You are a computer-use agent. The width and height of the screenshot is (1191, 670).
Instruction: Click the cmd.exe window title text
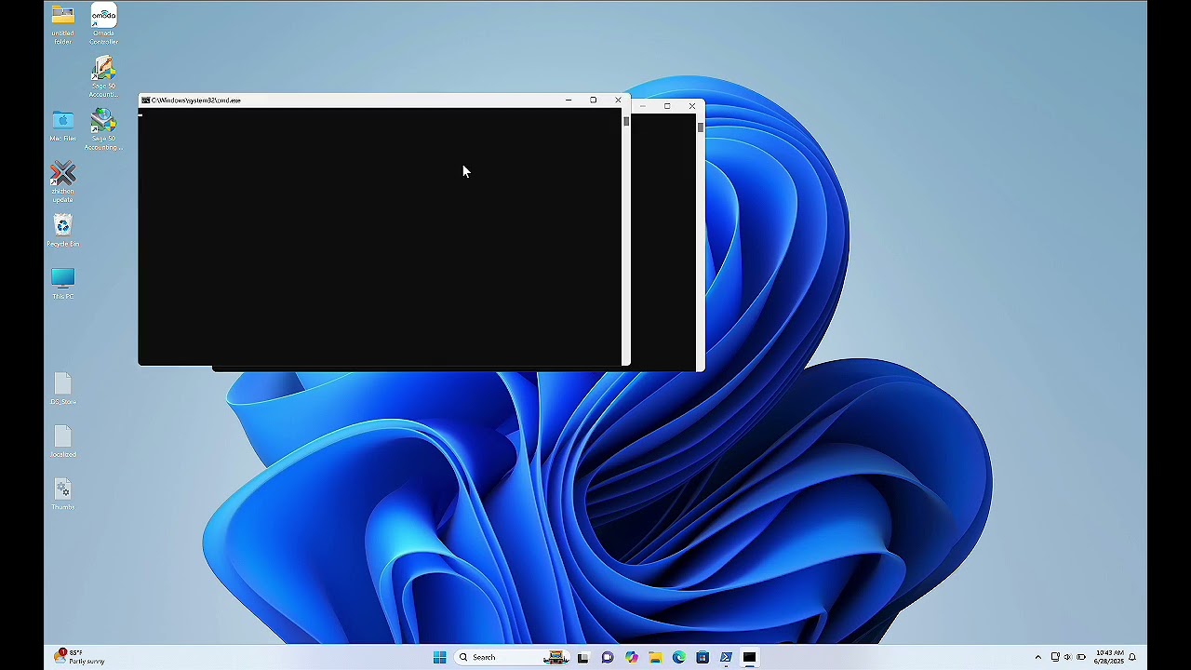click(196, 100)
